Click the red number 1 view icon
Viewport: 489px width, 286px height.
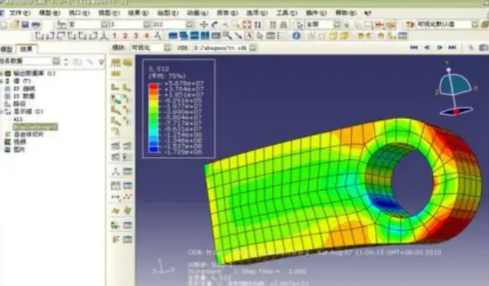[115, 36]
